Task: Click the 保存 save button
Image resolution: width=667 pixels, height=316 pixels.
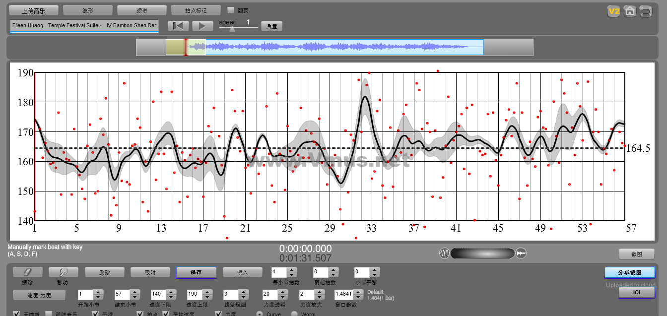Action: [196, 272]
